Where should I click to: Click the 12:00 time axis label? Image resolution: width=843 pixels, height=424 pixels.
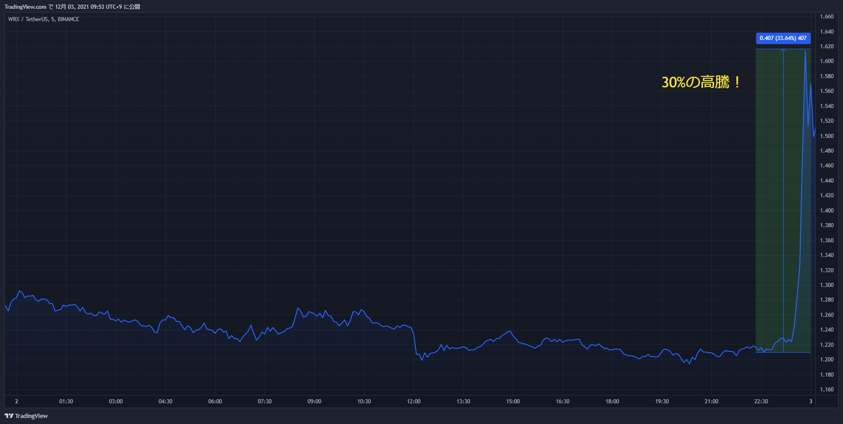coord(414,401)
